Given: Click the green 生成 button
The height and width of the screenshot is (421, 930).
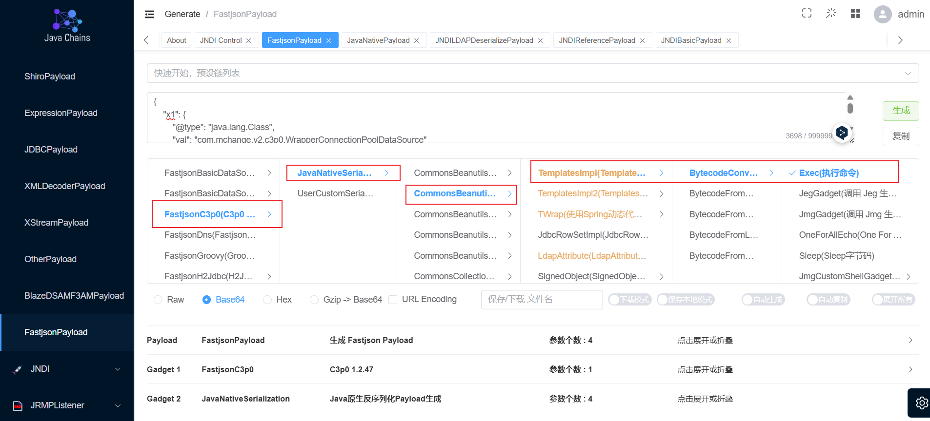Looking at the screenshot, I should click(x=901, y=111).
